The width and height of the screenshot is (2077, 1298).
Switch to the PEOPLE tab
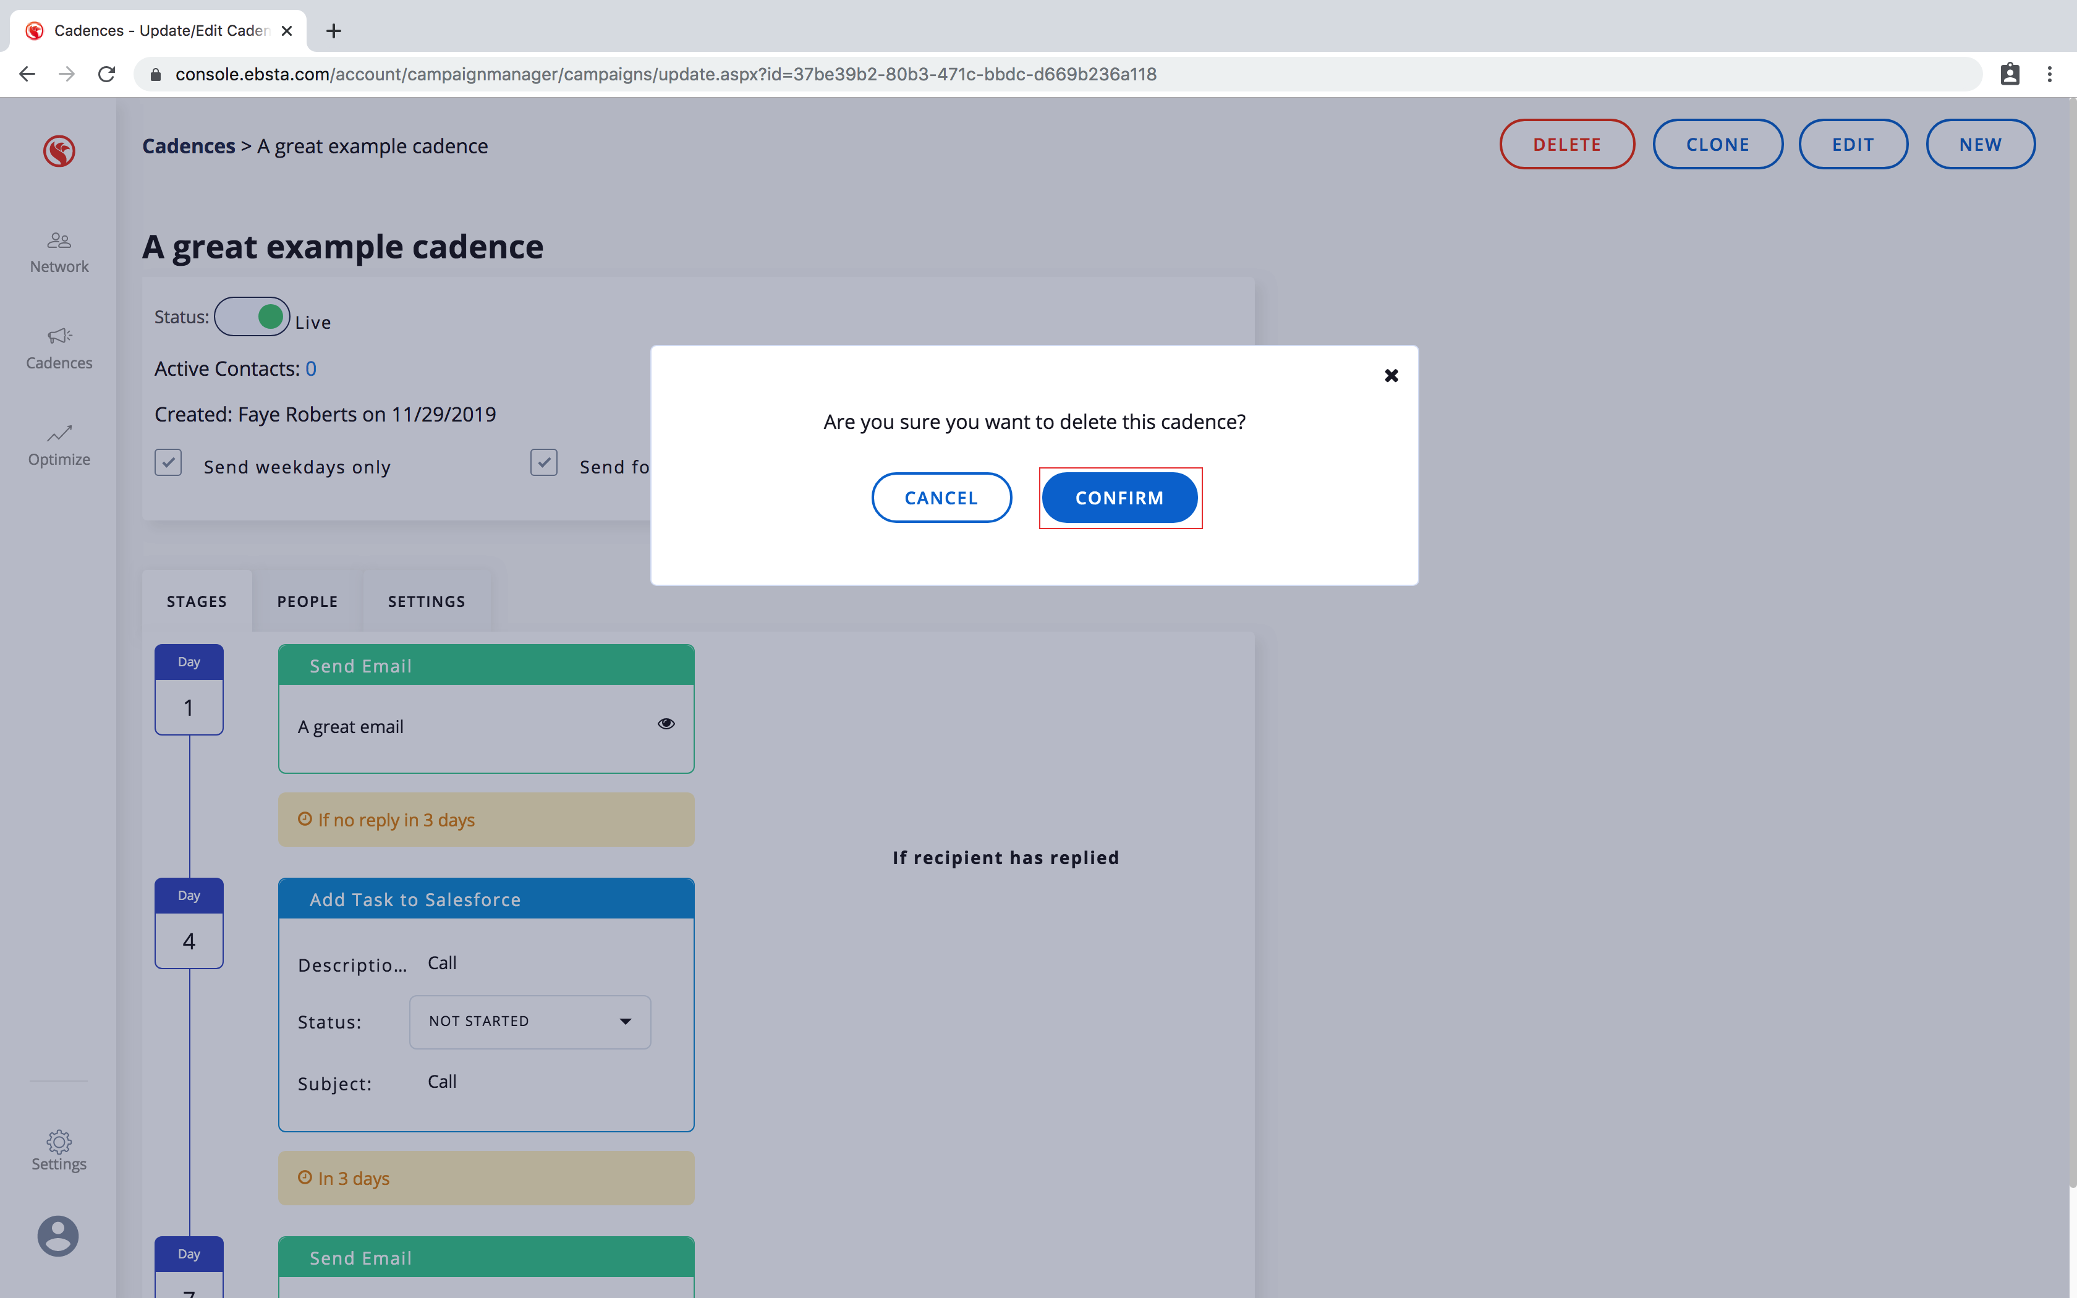point(307,602)
